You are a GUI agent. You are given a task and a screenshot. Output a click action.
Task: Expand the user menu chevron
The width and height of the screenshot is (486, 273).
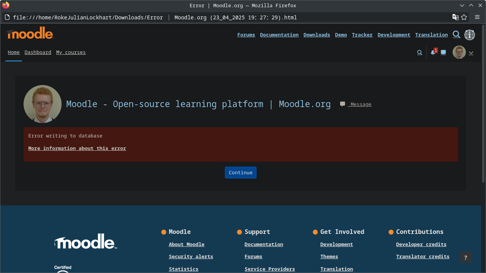[471, 53]
